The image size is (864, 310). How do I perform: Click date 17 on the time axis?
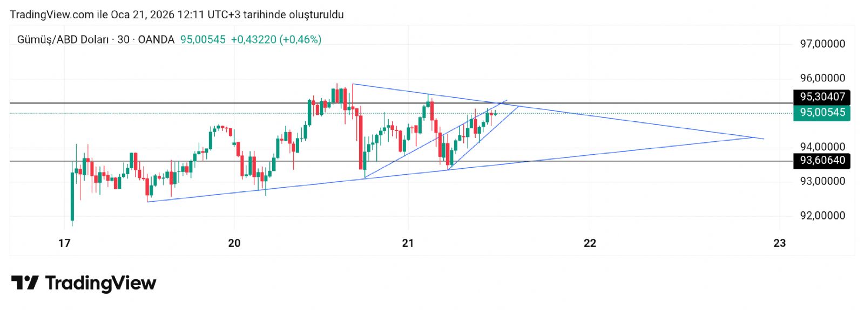pos(64,243)
